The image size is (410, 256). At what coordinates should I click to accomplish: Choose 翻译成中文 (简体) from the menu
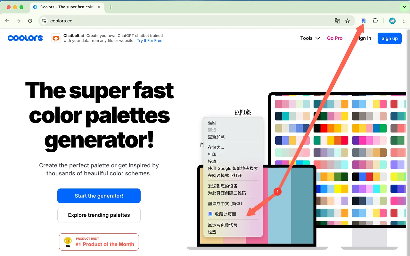[233, 204]
